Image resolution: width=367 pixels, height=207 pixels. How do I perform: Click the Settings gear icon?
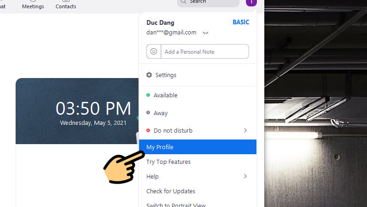pos(149,75)
